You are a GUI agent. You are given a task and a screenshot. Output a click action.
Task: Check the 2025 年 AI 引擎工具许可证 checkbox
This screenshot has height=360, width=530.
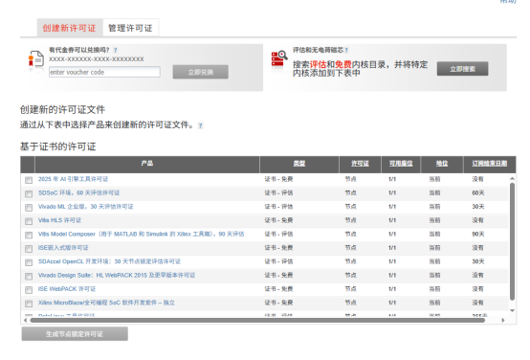tap(29, 180)
